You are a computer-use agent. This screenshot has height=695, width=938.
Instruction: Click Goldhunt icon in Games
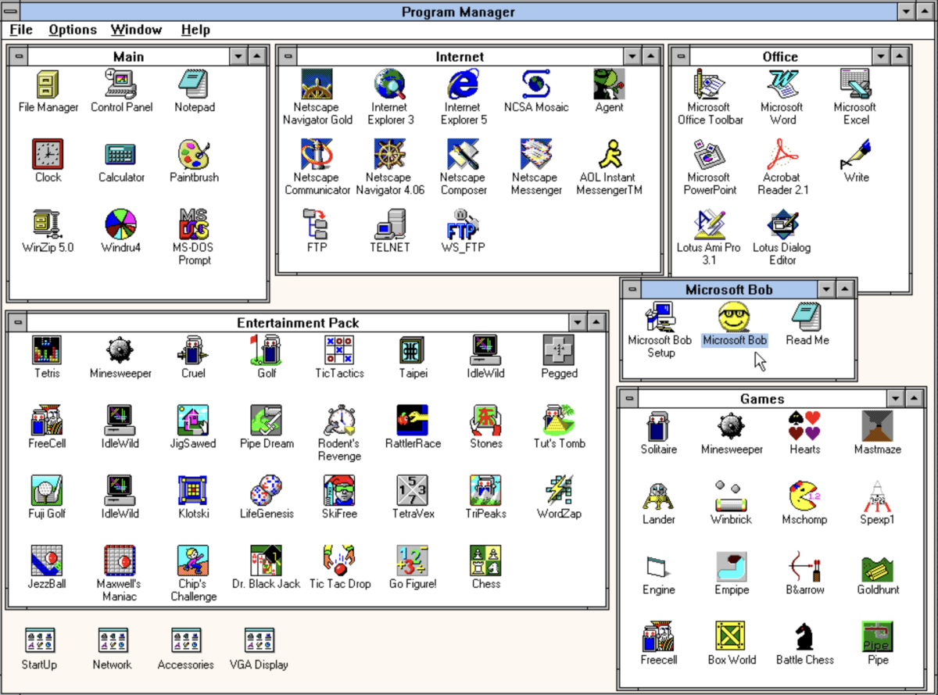878,568
